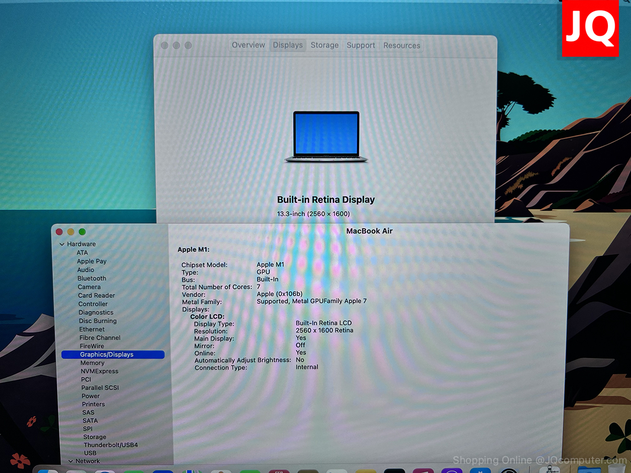The width and height of the screenshot is (631, 473).
Task: Click the 'Built-in Retina Display' heading
Action: [x=326, y=200]
